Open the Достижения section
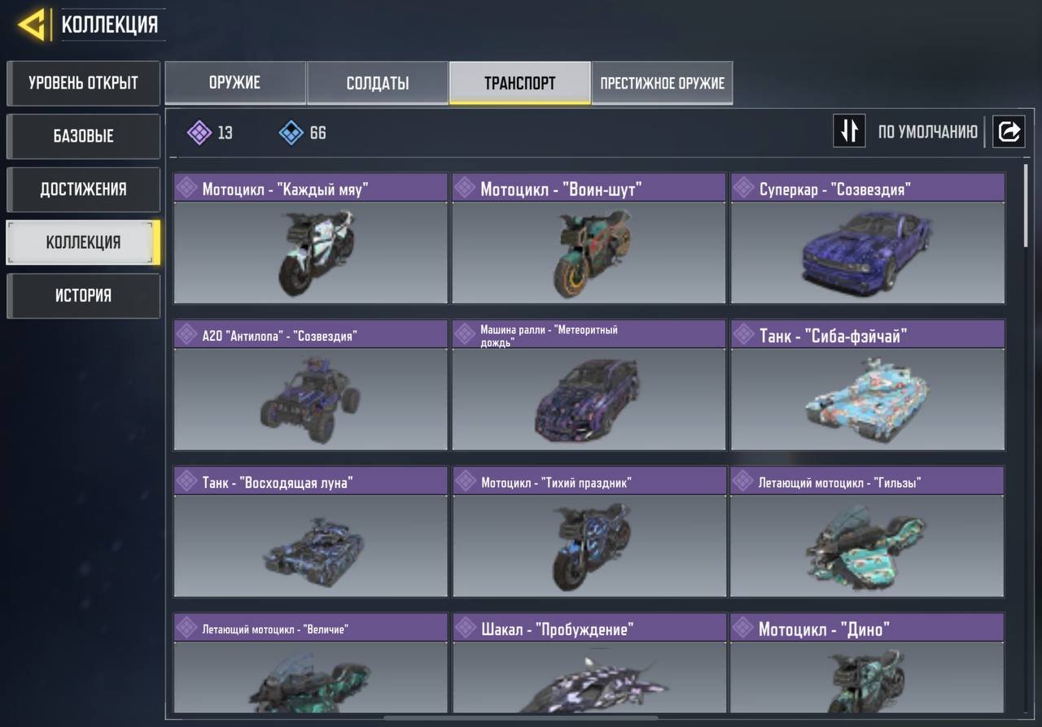Screen dimensions: 1042x727 point(83,189)
